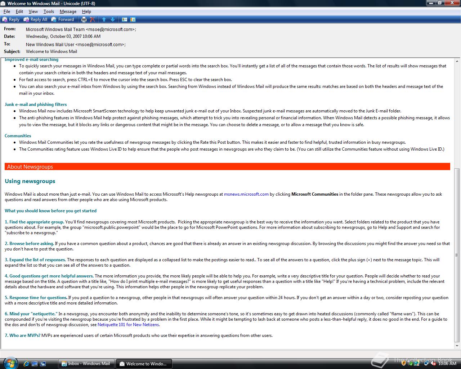Click the scrollbar down arrow
Image resolution: width=461 pixels, height=369 pixels.
457,346
